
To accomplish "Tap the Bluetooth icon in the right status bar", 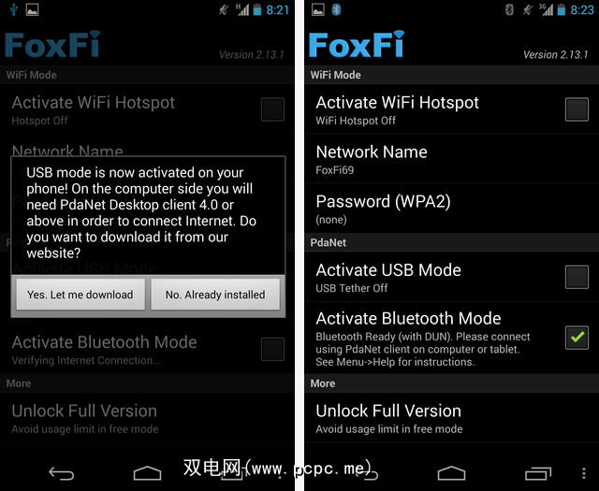I will click(336, 9).
